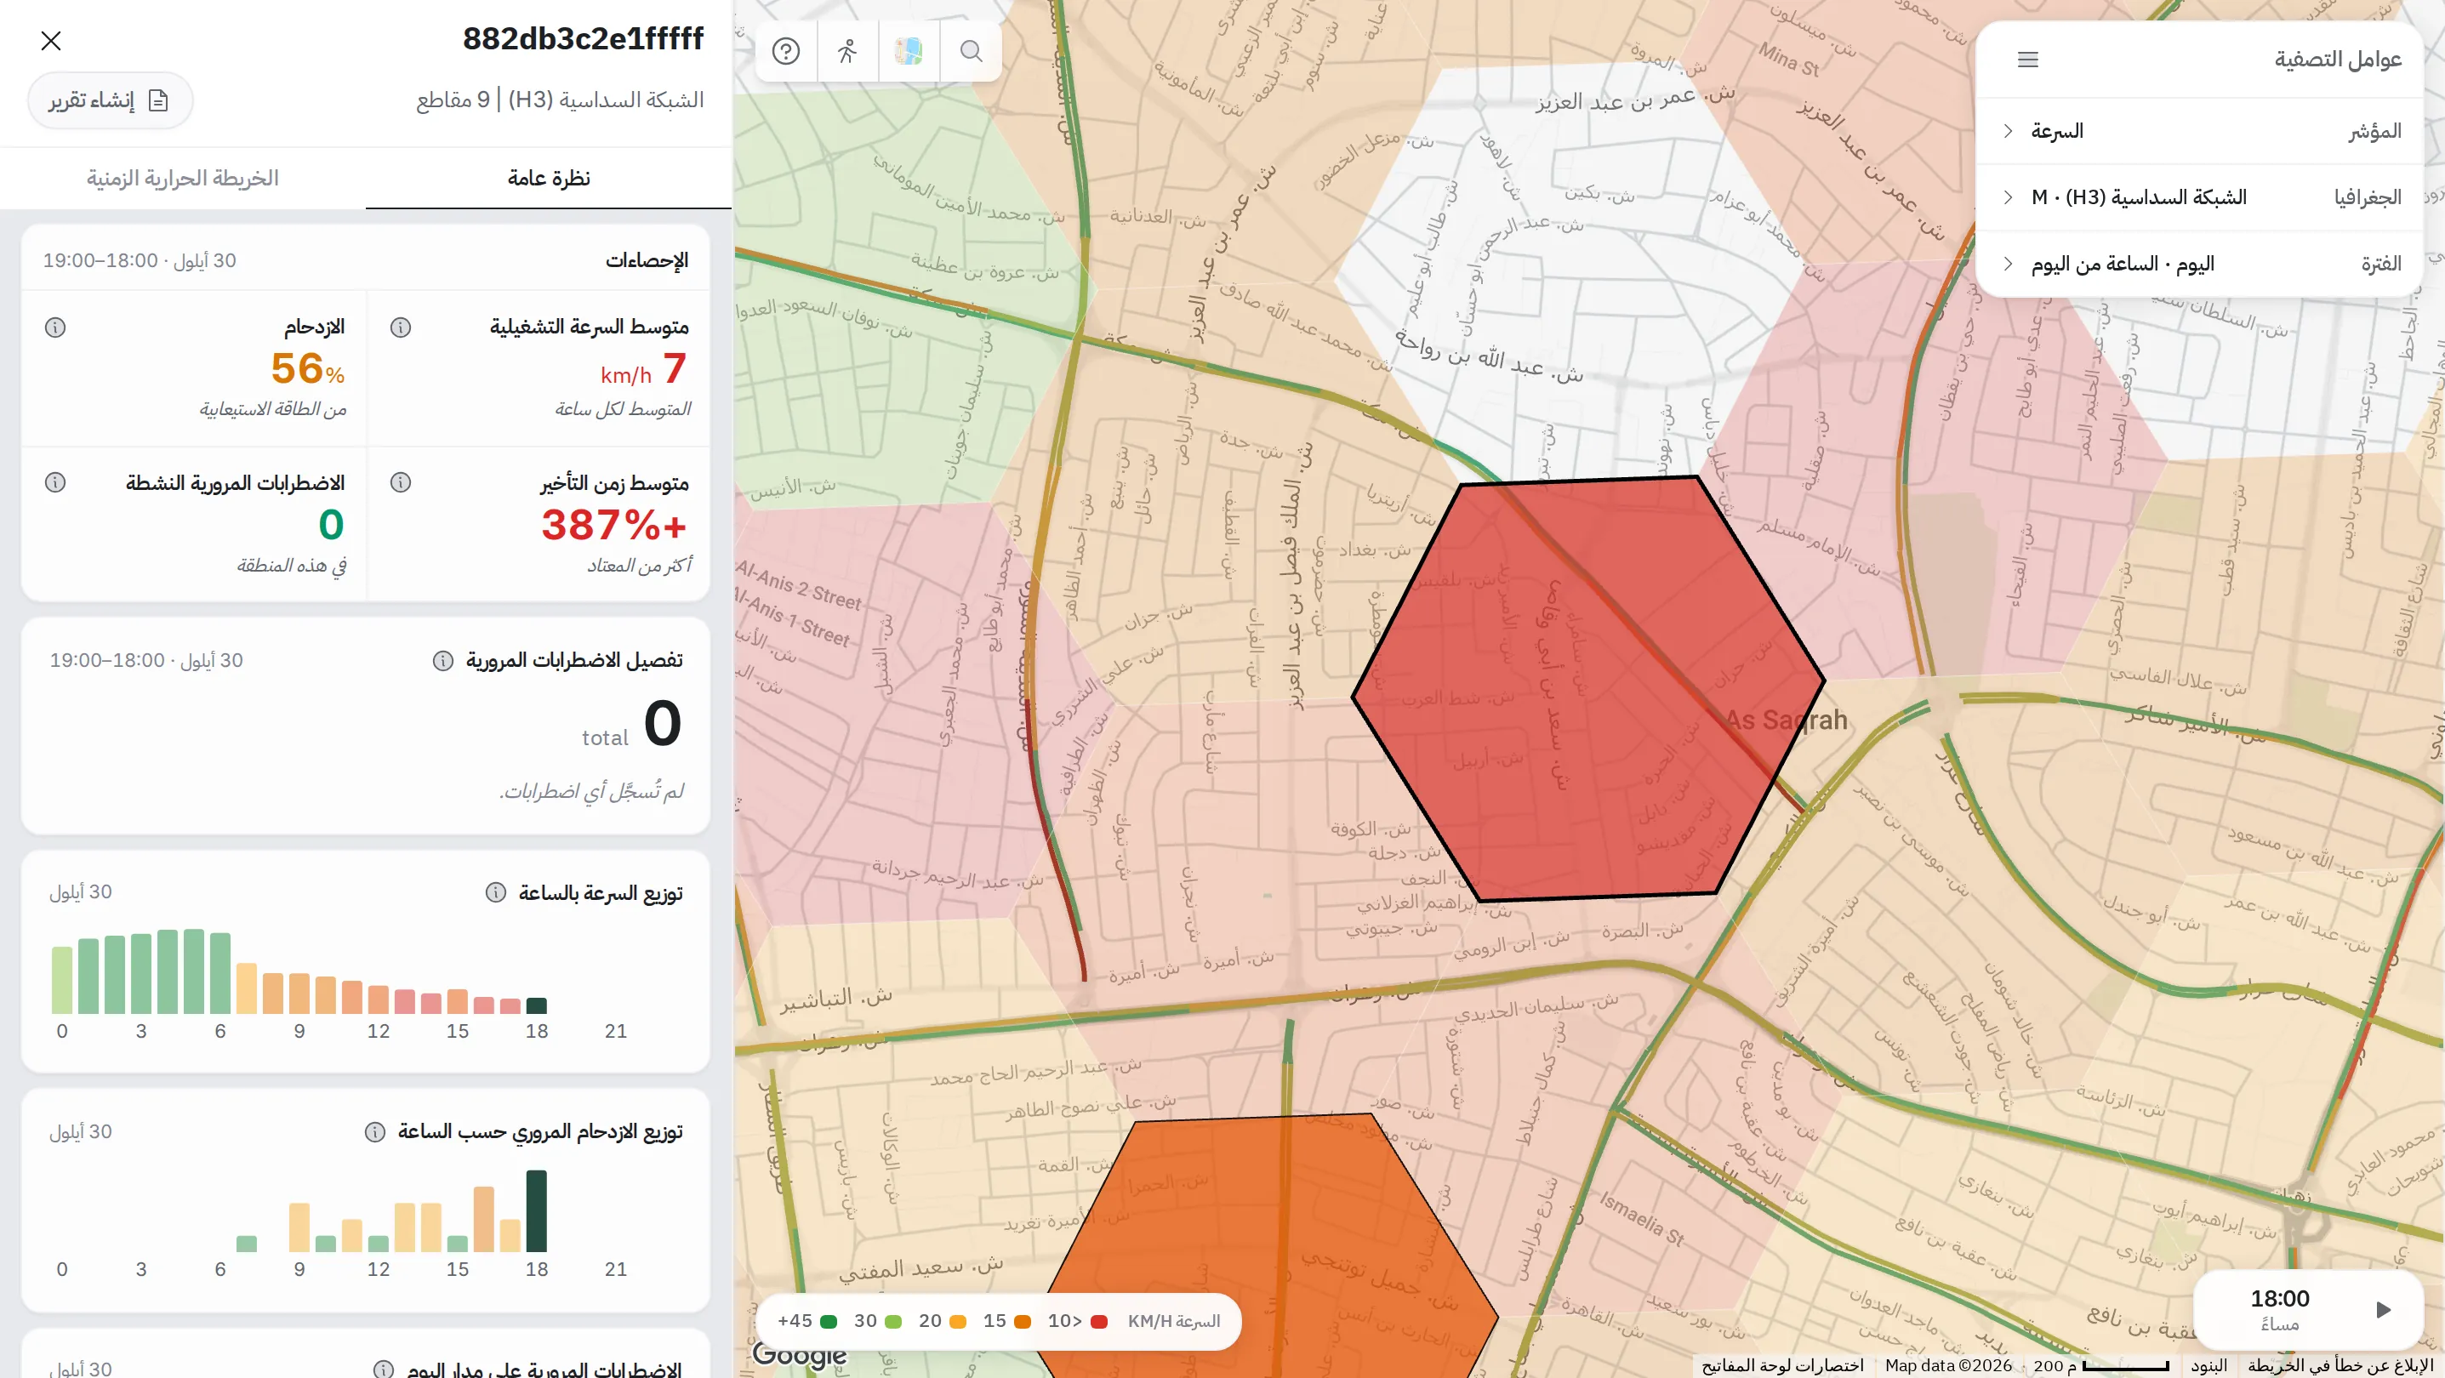The height and width of the screenshot is (1378, 2445).
Task: Expand the المؤشر السرعة filter row
Action: 2201,131
